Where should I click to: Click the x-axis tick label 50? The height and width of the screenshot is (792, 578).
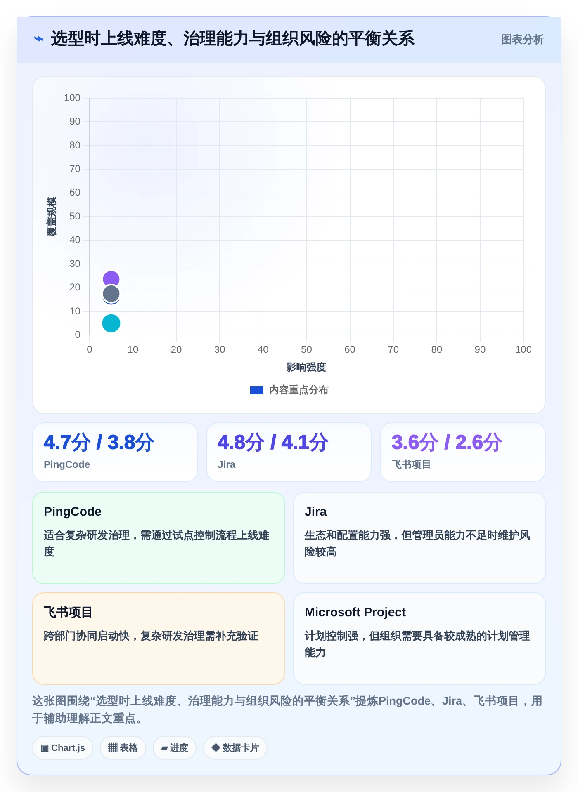click(x=306, y=349)
